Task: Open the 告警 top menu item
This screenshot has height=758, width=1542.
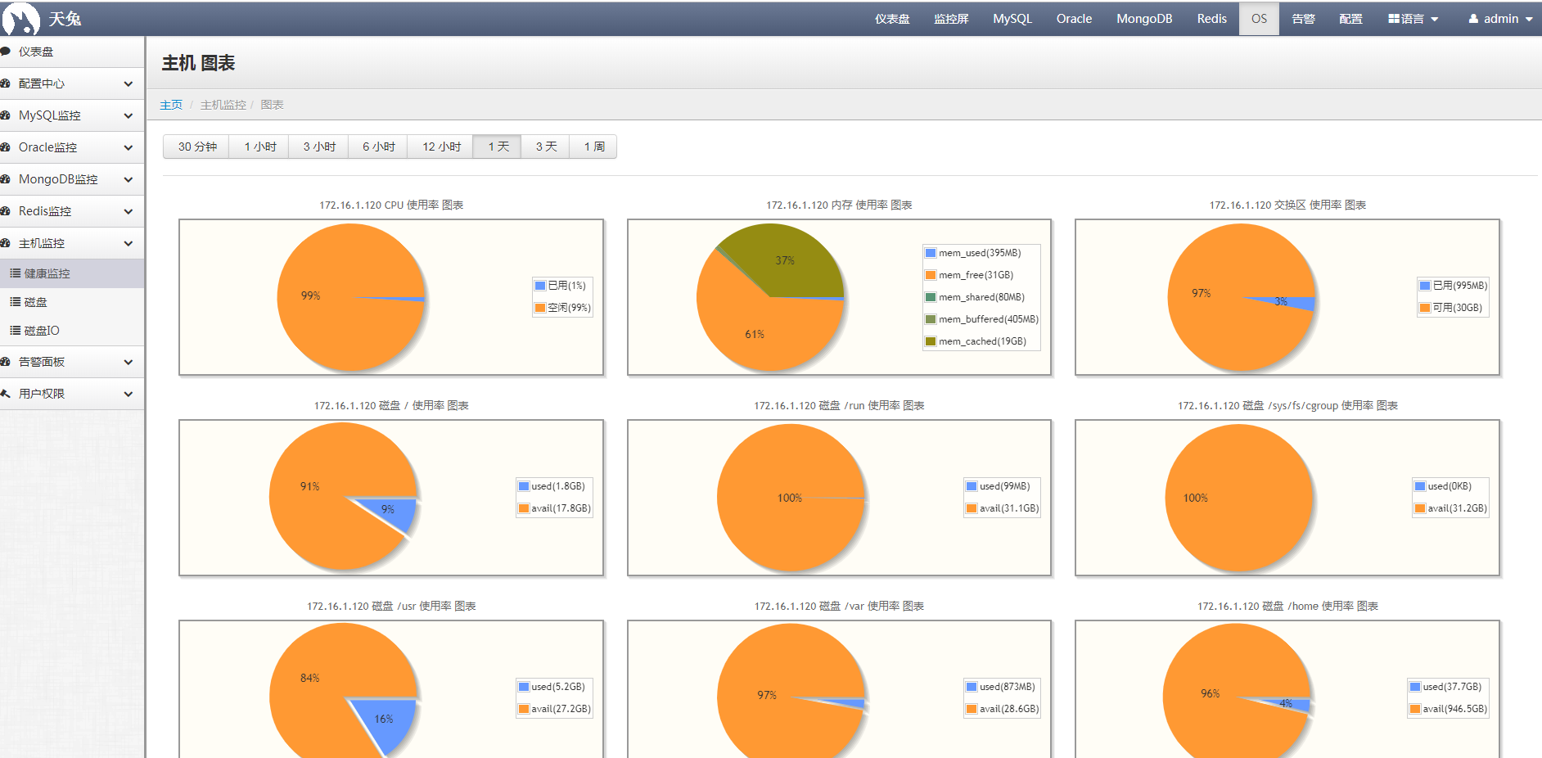Action: pyautogui.click(x=1303, y=19)
